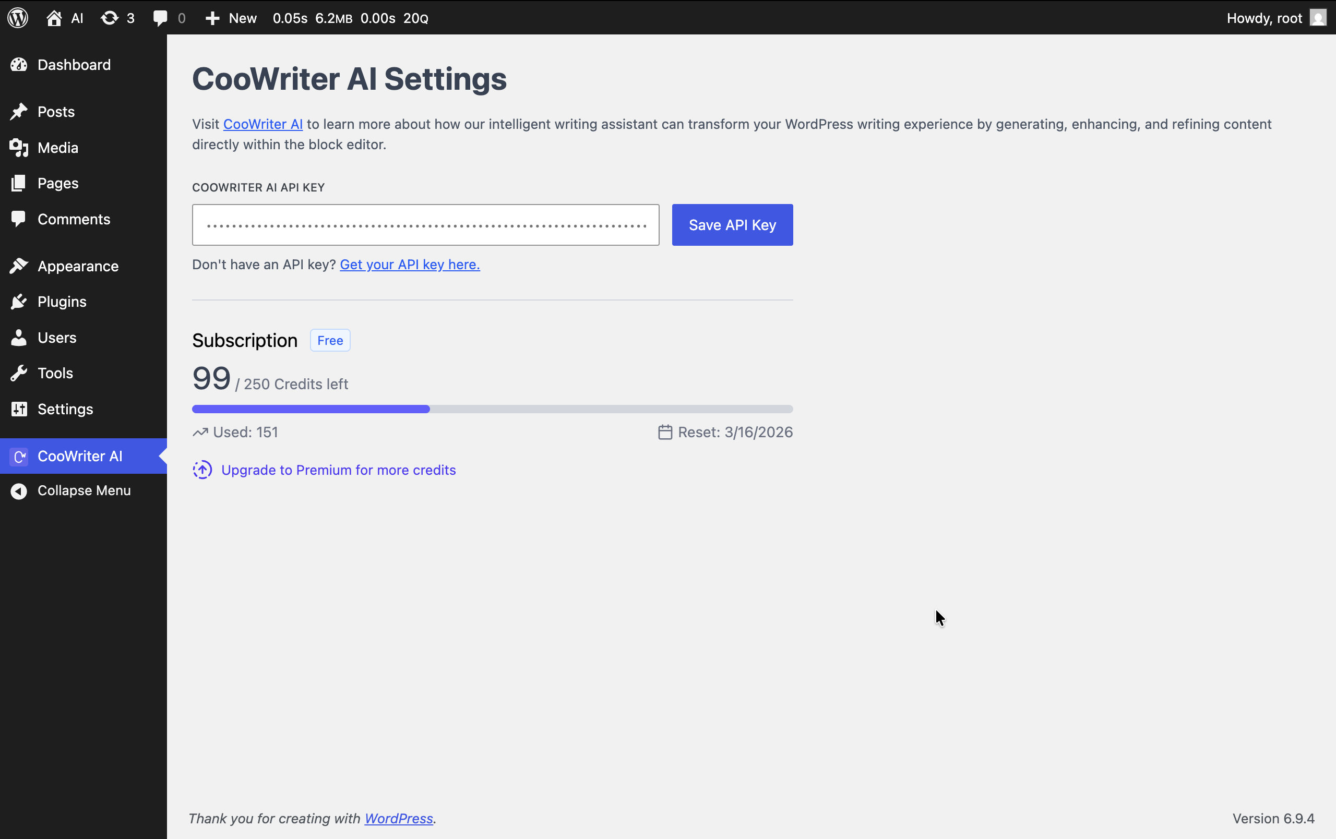Click the calendar icon next to Reset date

click(665, 432)
